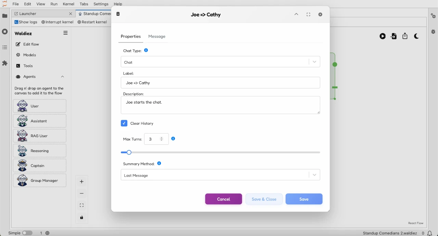Click the Description text area
This screenshot has width=438, height=236.
coord(220,105)
